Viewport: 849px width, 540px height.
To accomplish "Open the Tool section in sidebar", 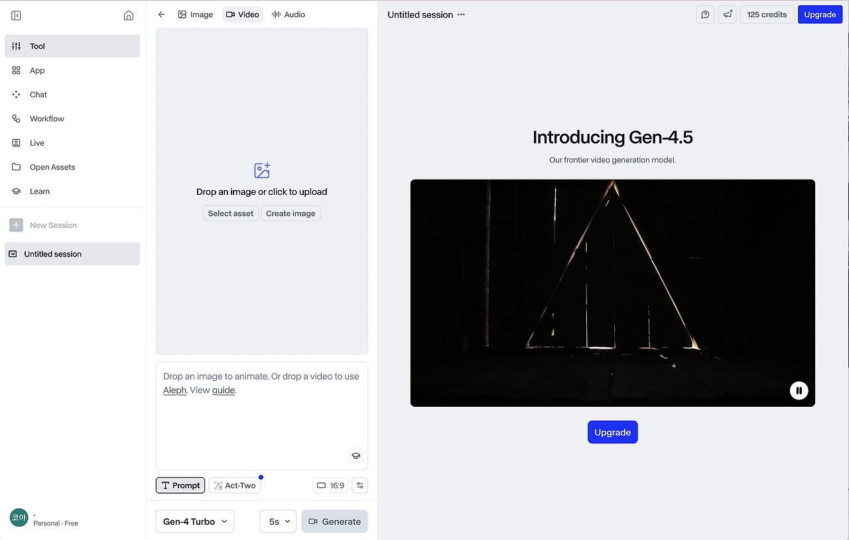I will [x=72, y=46].
